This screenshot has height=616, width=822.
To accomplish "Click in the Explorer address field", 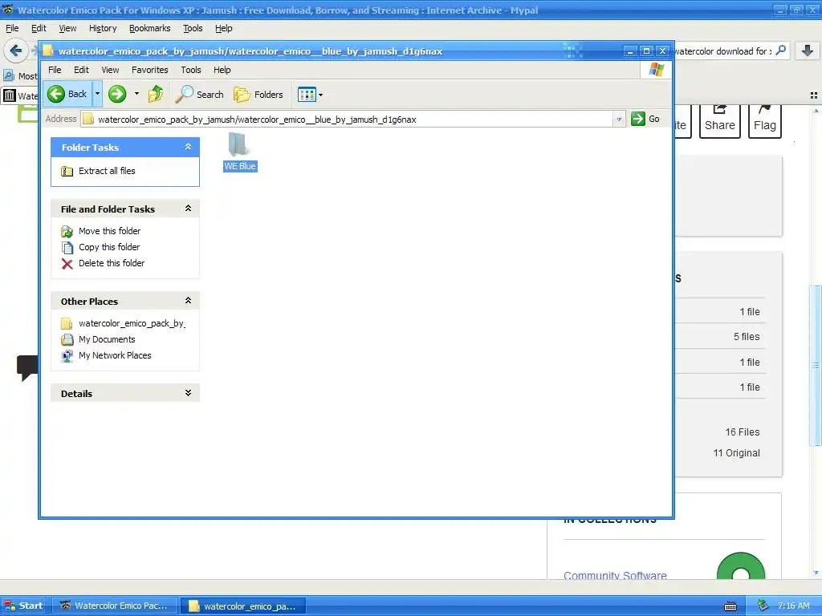I will pos(346,120).
